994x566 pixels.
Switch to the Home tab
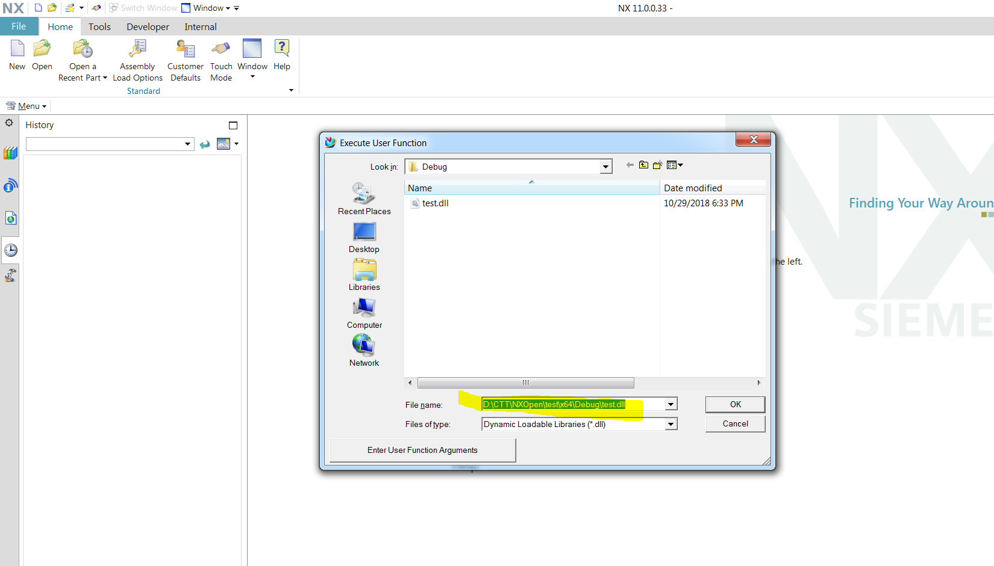tap(60, 26)
